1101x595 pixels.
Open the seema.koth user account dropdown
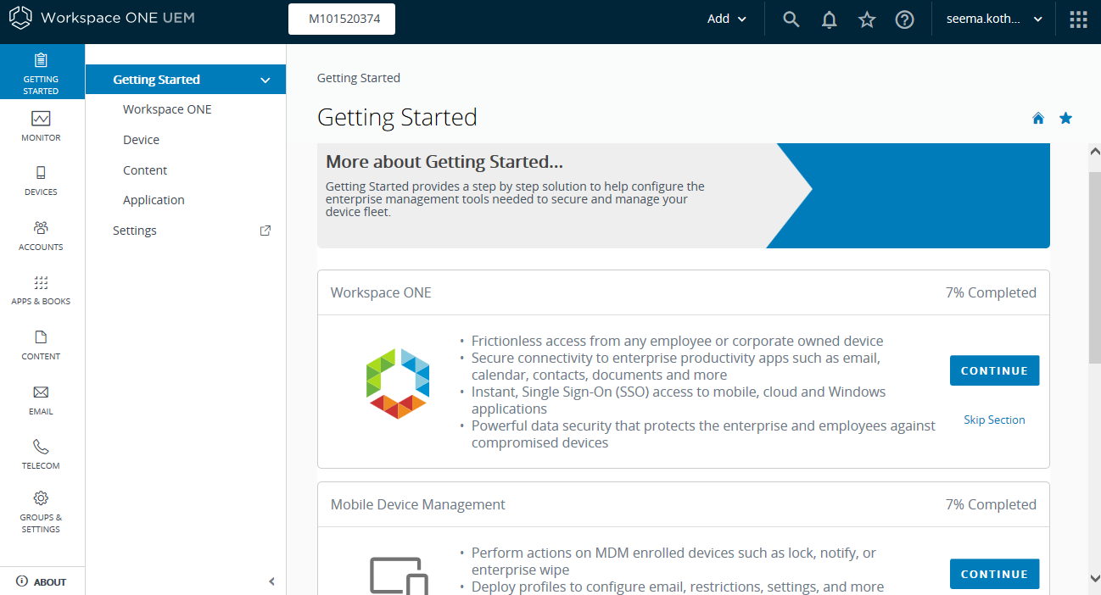pyautogui.click(x=993, y=19)
